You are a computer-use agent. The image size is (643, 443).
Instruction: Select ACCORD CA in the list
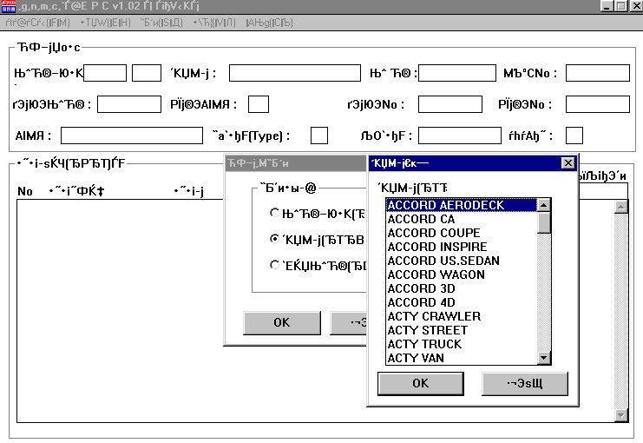[462, 219]
